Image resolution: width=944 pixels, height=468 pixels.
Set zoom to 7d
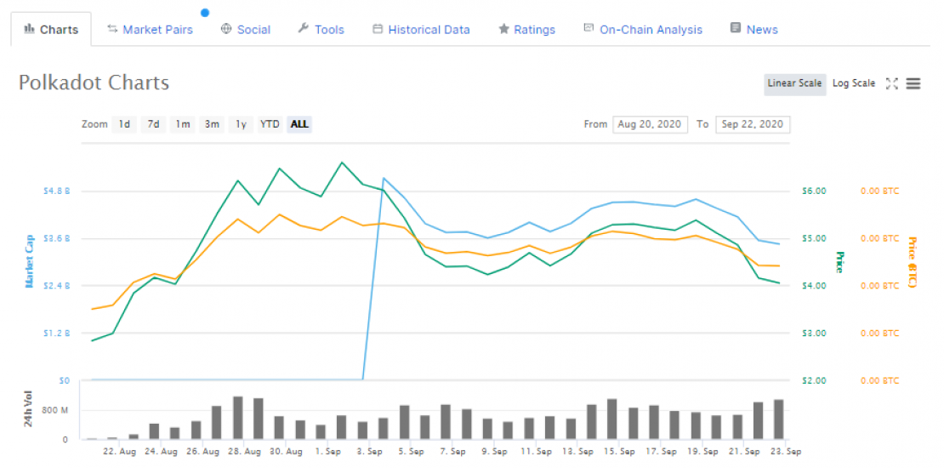pos(153,124)
